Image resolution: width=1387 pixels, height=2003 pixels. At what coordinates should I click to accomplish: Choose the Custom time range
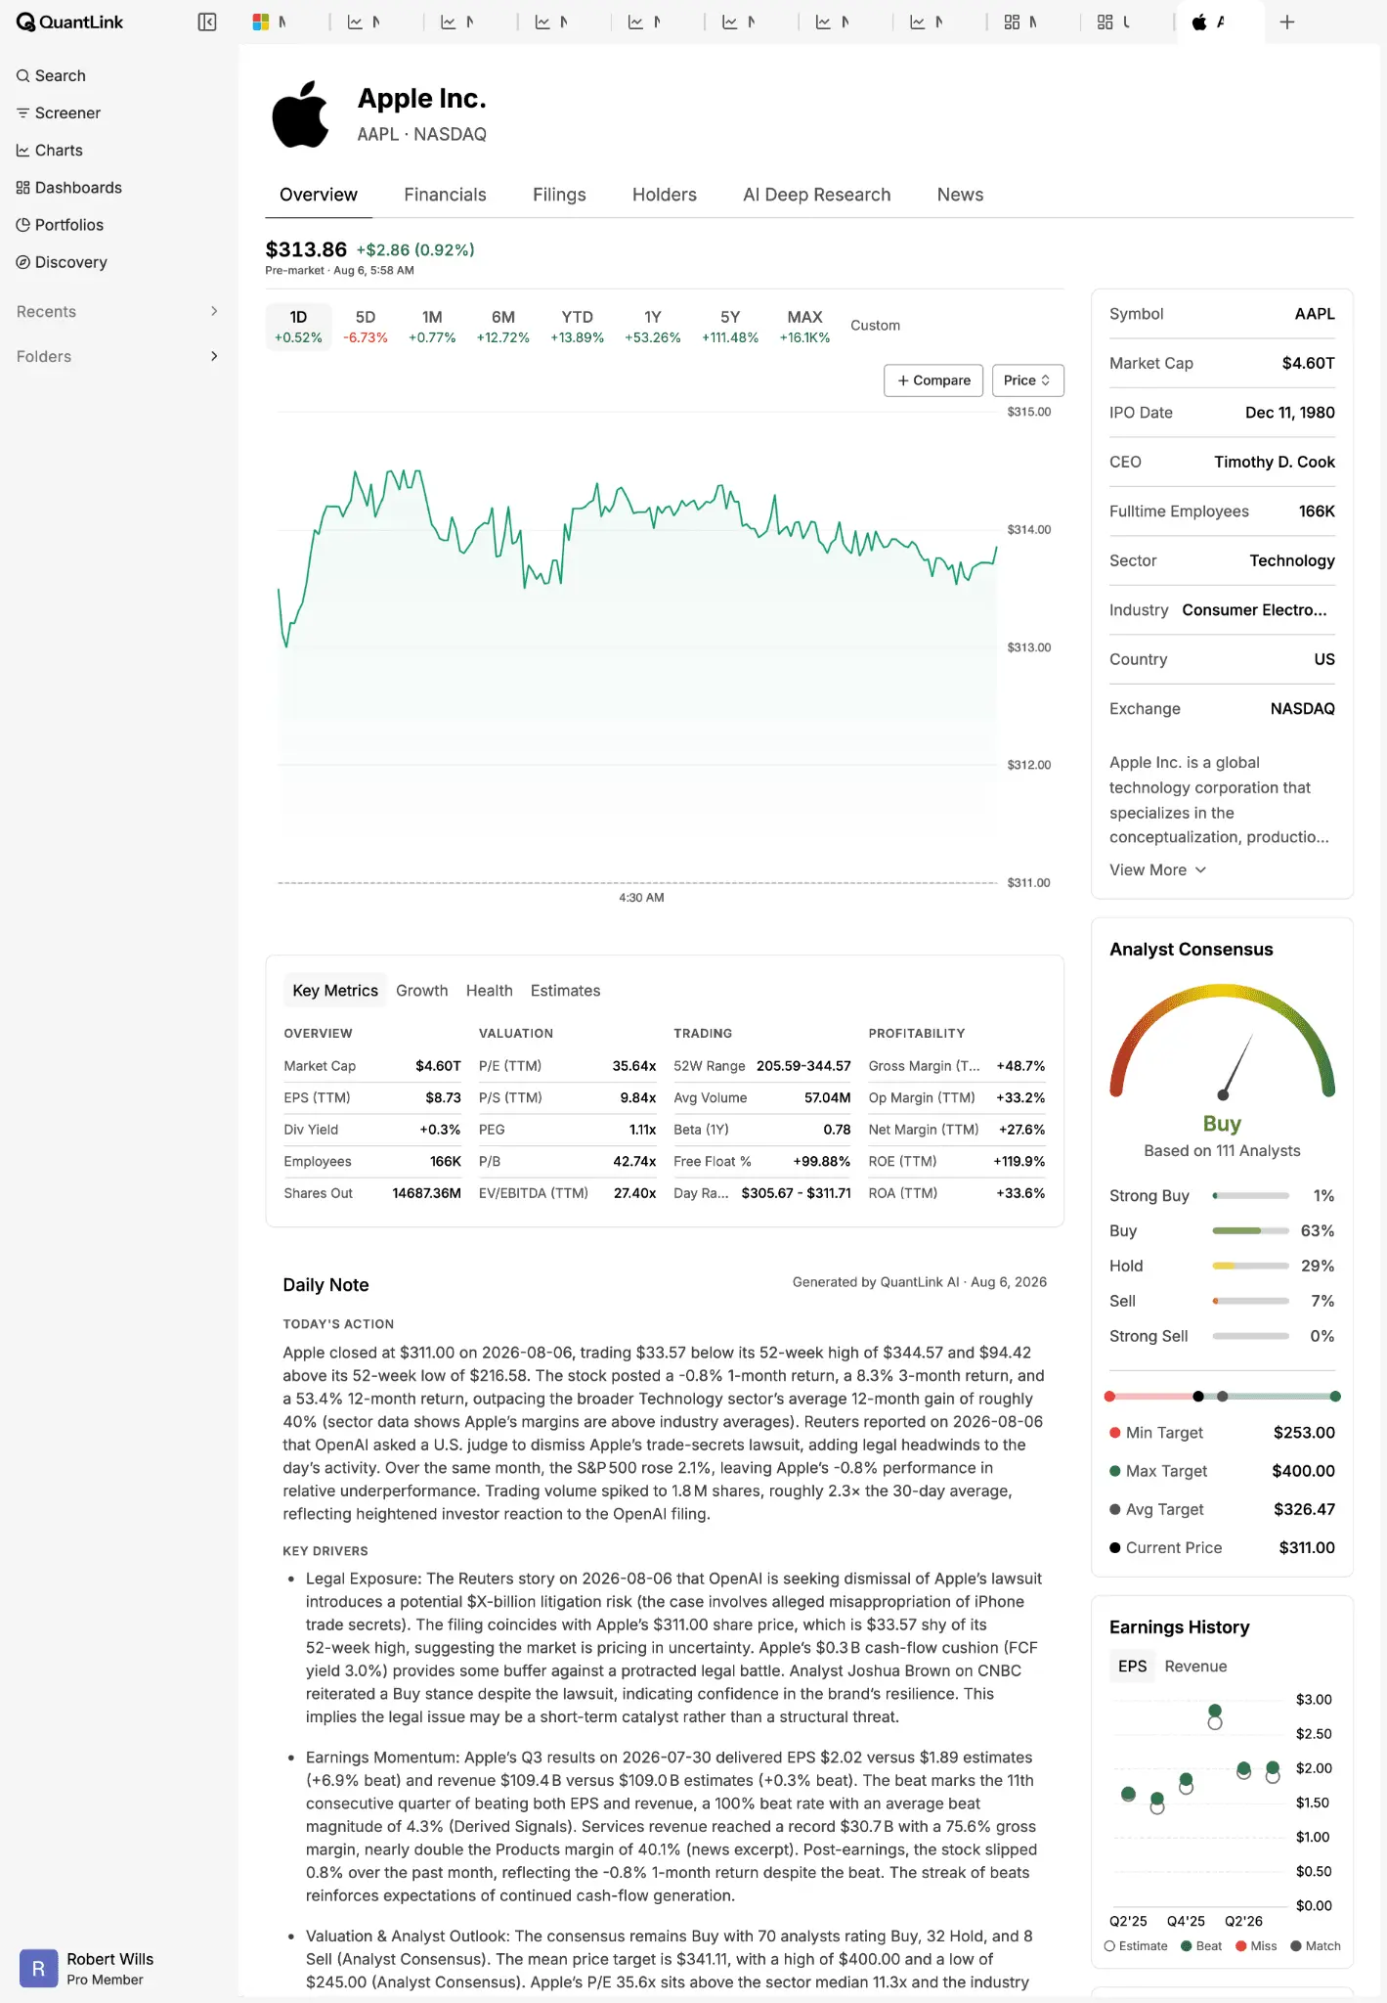(875, 325)
